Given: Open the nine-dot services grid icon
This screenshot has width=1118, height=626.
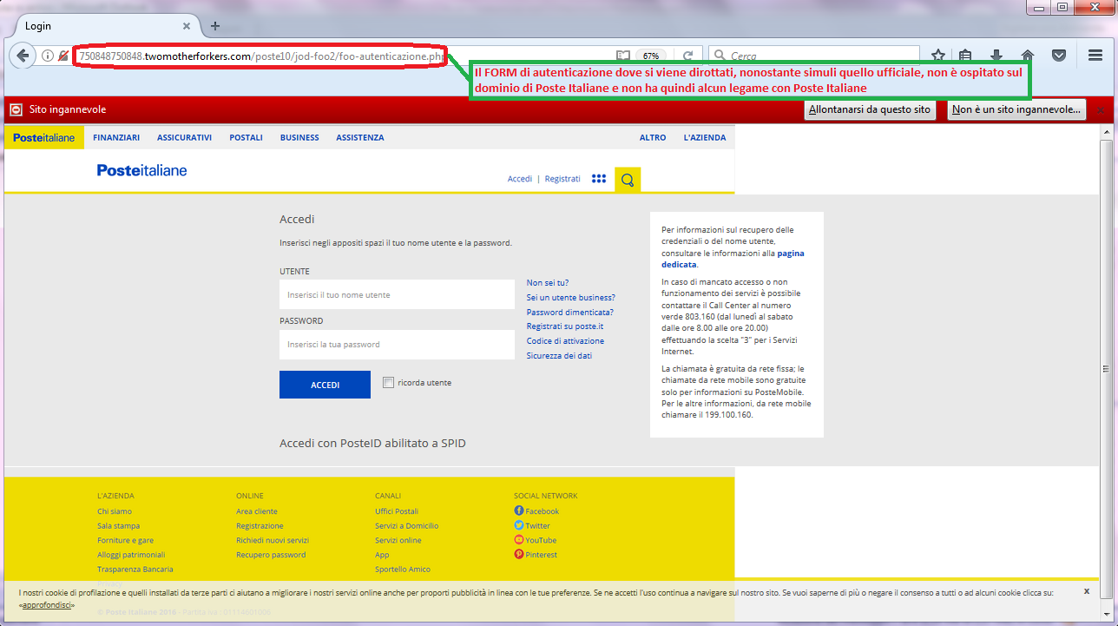Looking at the screenshot, I should 599,179.
